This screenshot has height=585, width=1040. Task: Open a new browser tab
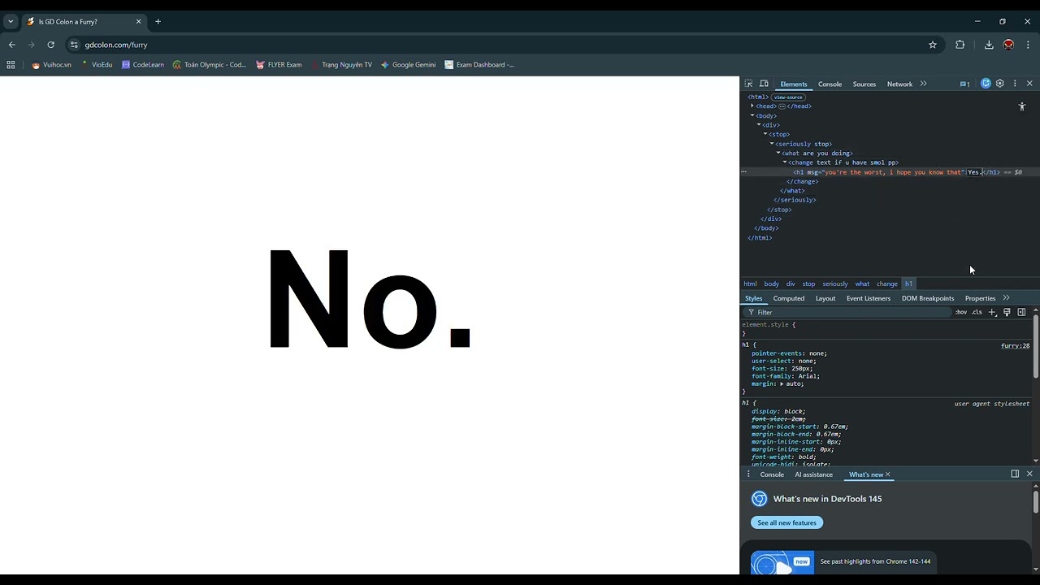click(158, 21)
